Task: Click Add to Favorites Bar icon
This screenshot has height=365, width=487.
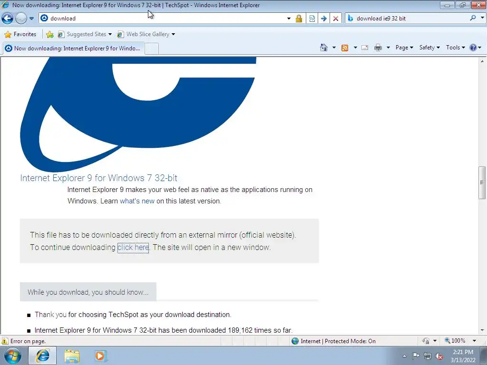Action: click(49, 34)
